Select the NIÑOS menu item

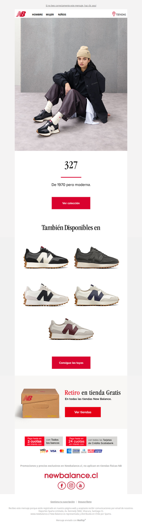(62, 15)
